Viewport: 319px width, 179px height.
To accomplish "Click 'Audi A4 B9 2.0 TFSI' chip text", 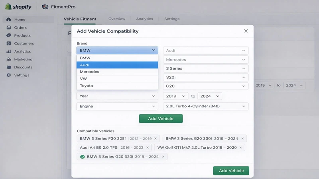I will (x=99, y=148).
